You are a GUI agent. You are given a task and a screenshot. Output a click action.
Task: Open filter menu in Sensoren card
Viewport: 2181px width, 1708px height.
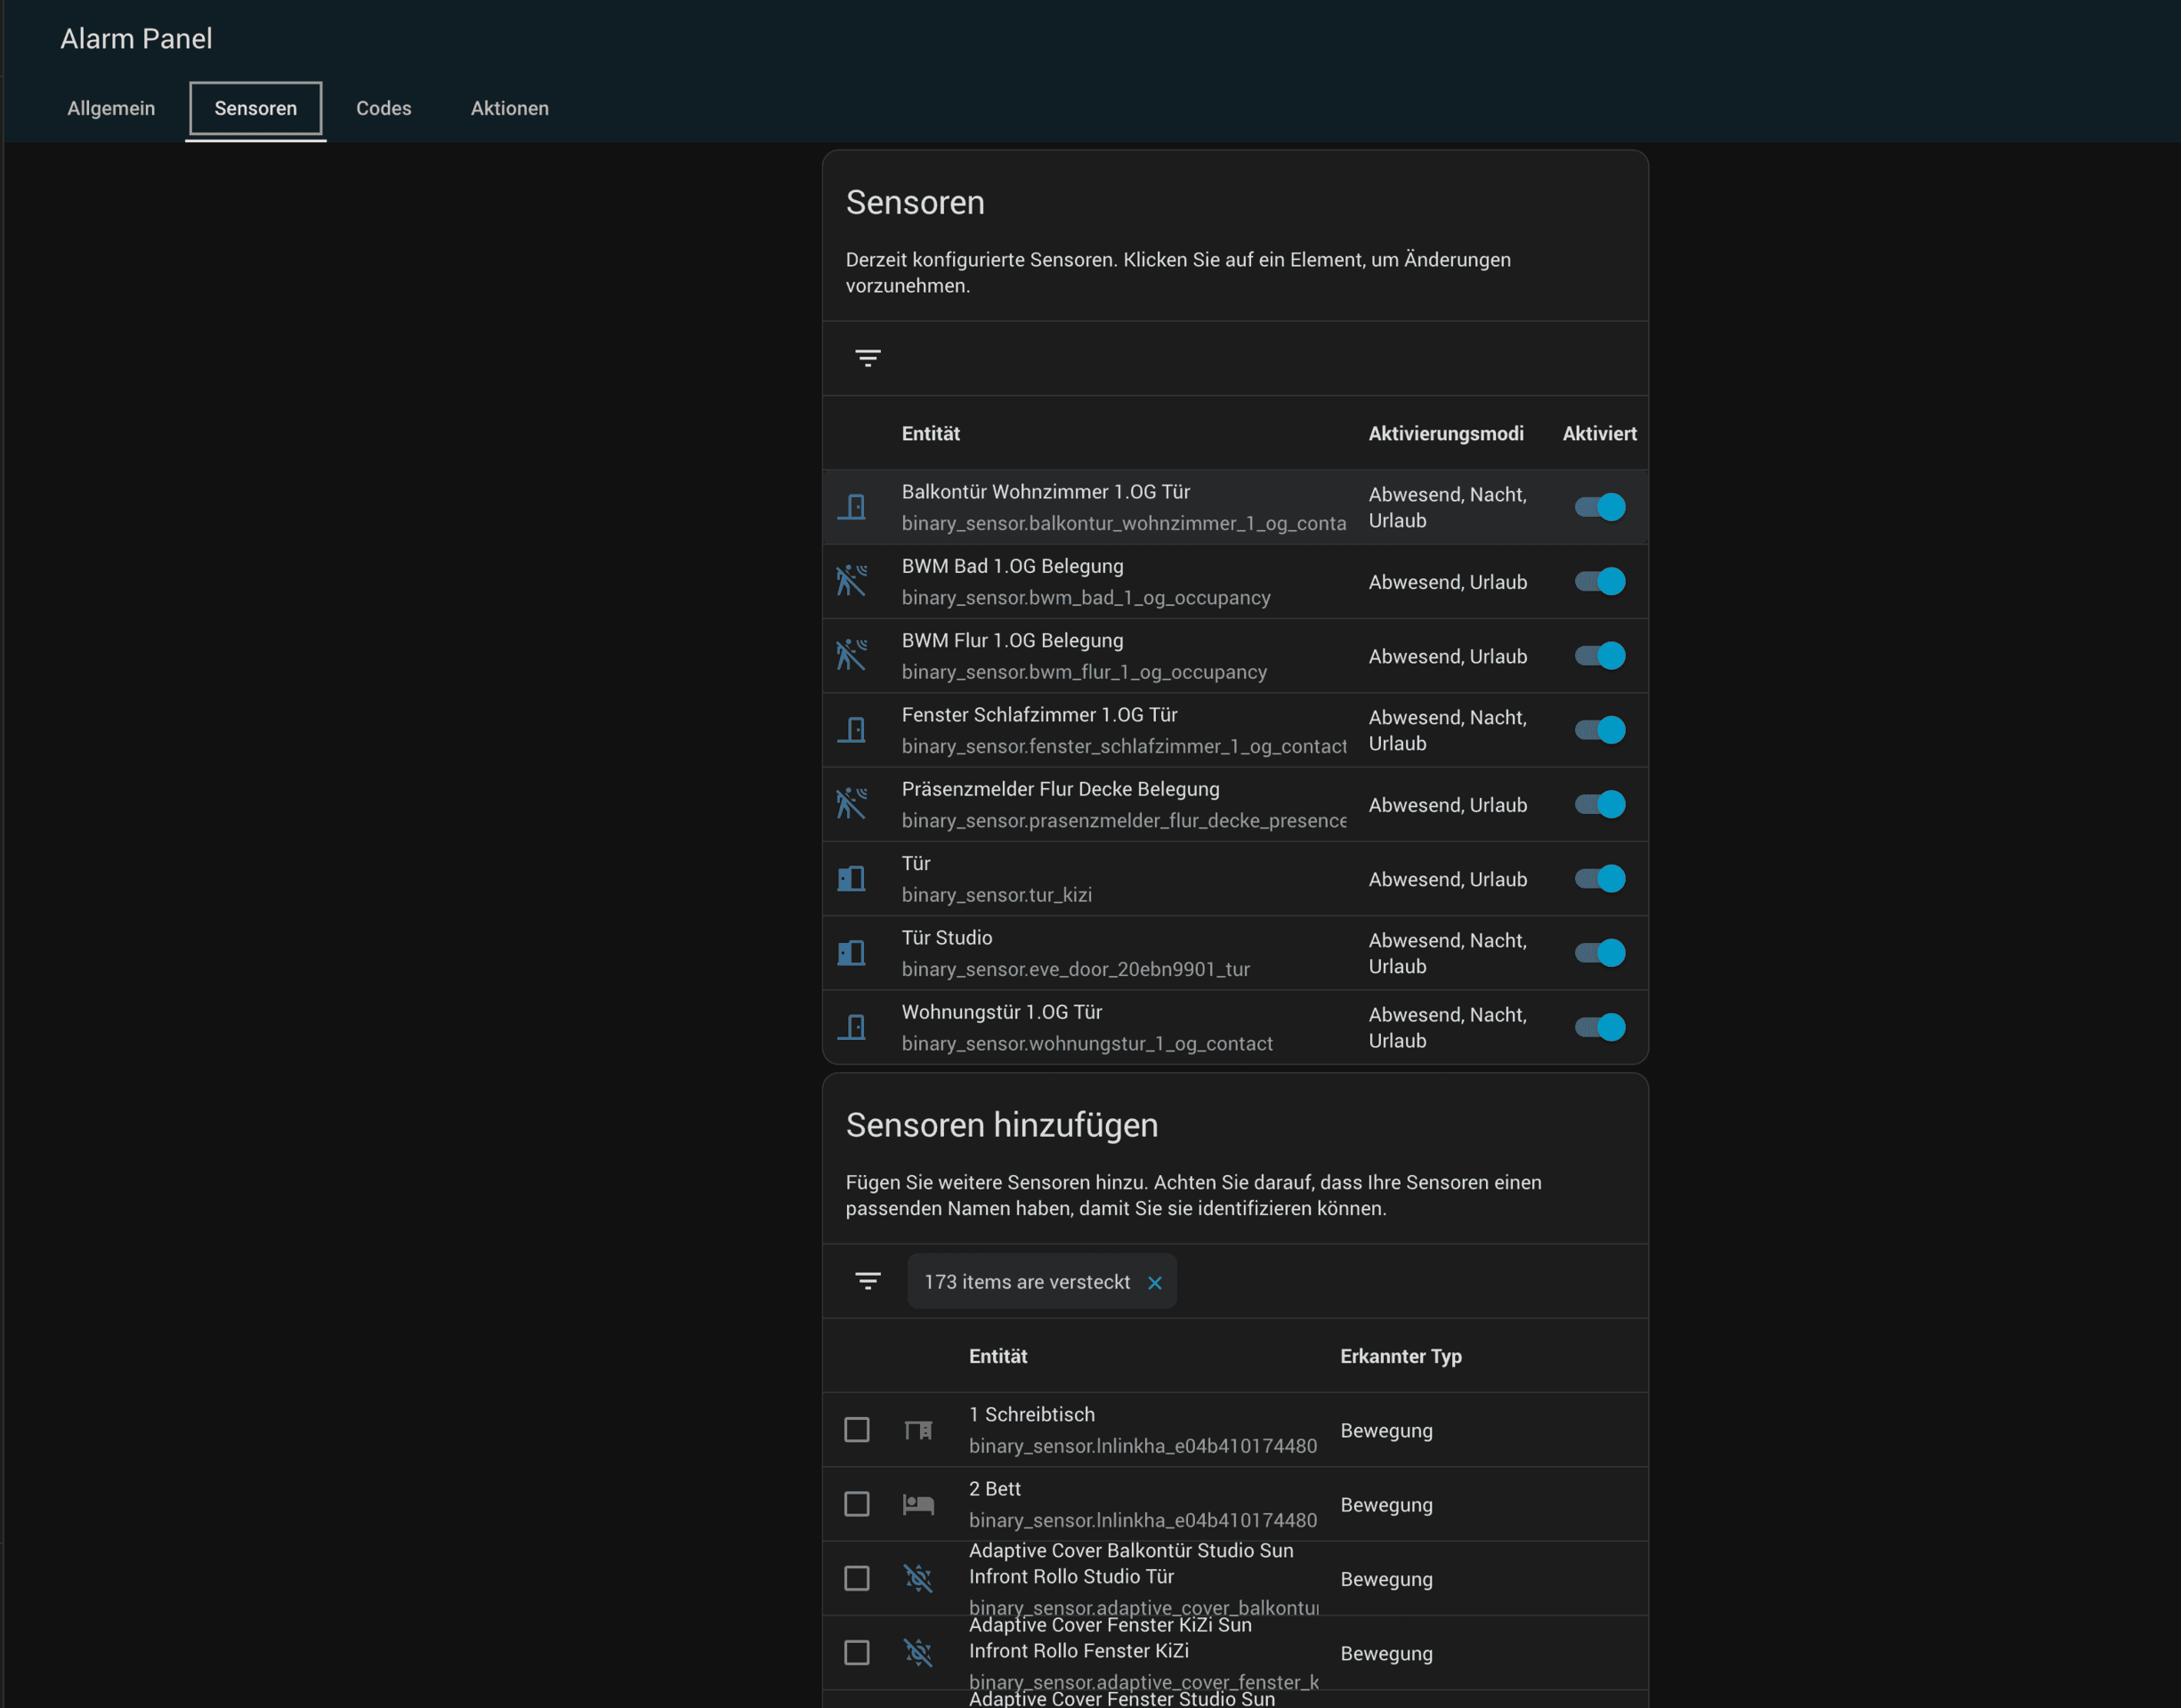867,358
